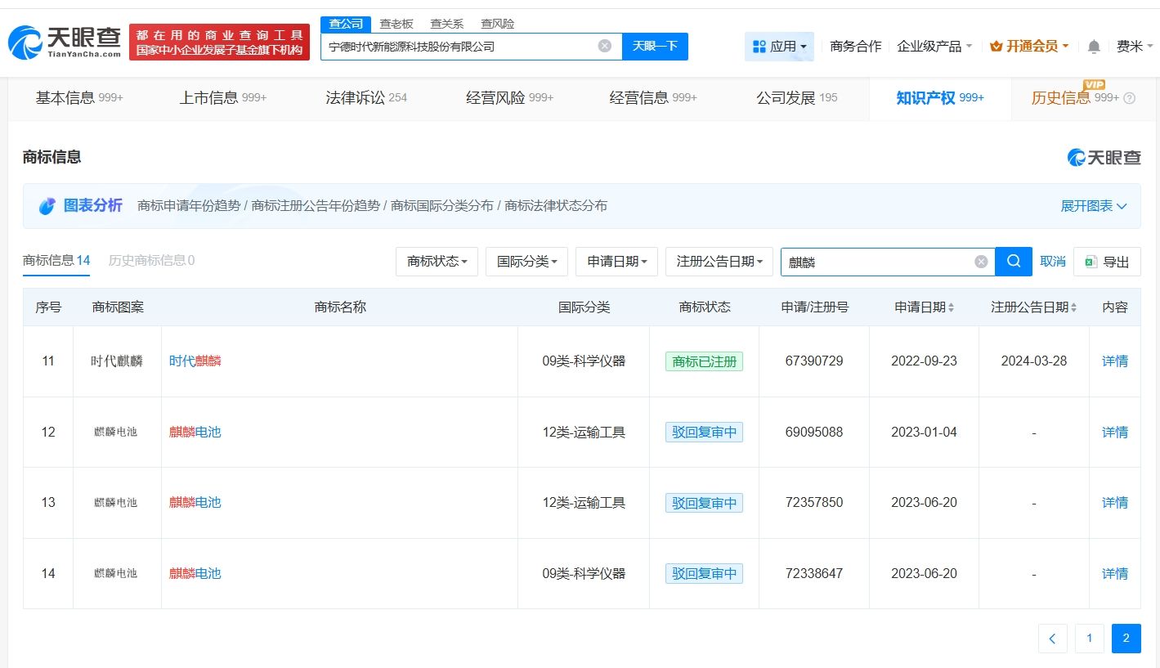Clear the 麒麟 trademark filter text
Screen dimensions: 1160x668
point(981,262)
